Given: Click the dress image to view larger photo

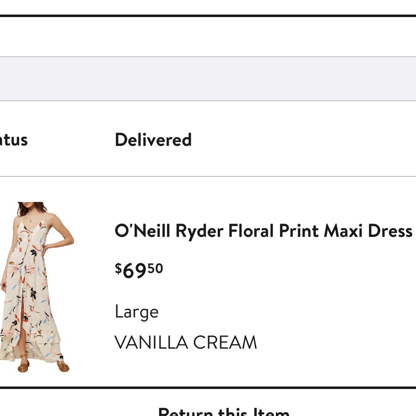Looking at the screenshot, I should click(37, 287).
